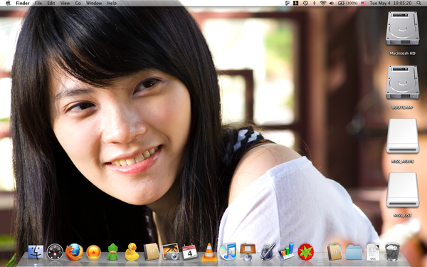Image resolution: width=427 pixels, height=267 pixels.
Task: Click the MISS_MOVIE label text
Action: click(x=402, y=162)
